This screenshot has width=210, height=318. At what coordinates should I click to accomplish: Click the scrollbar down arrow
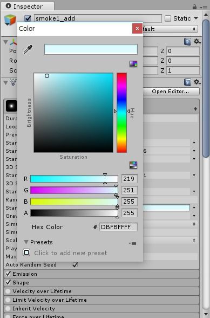click(x=206, y=314)
